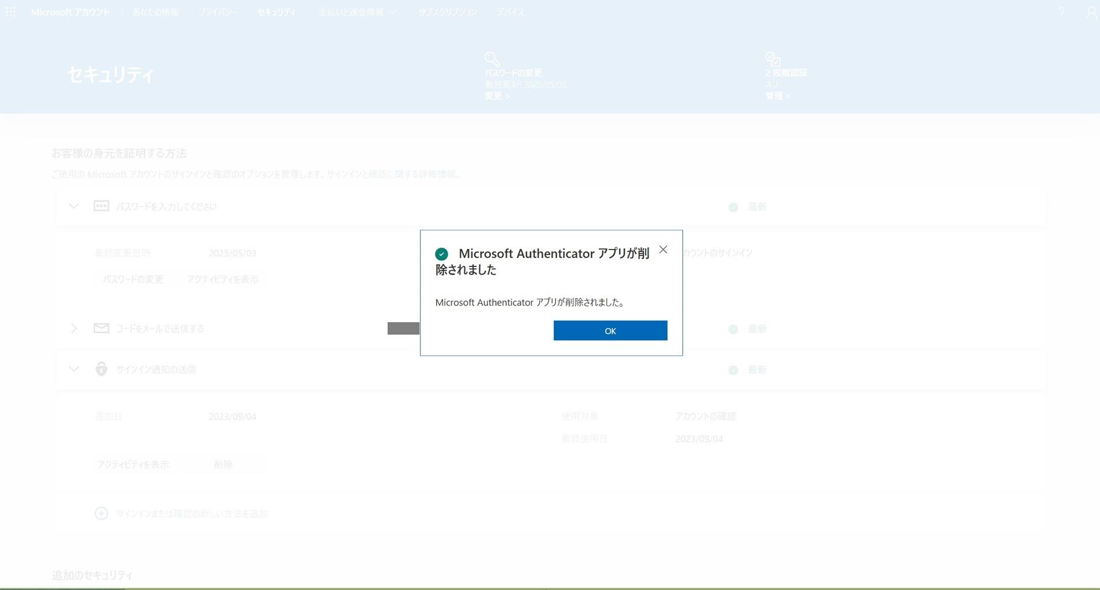Click the password keyboard icon
This screenshot has height=590, width=1100.
(x=100, y=206)
